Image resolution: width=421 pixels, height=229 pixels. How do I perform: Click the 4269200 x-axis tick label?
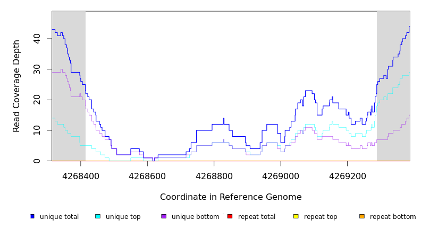coord(347,175)
